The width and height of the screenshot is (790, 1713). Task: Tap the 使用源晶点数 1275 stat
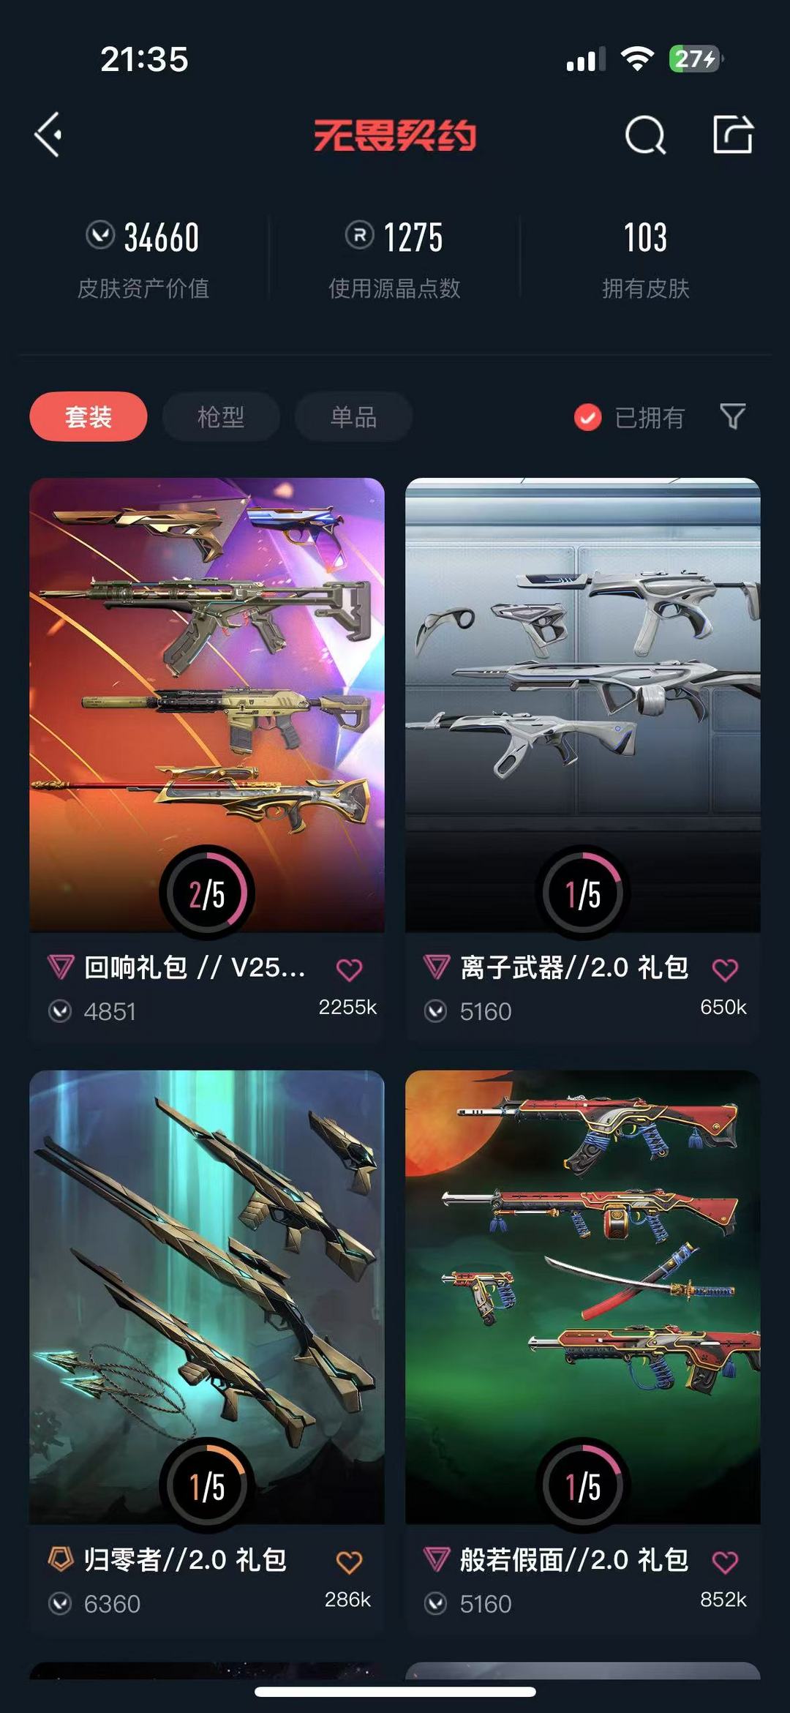394,259
